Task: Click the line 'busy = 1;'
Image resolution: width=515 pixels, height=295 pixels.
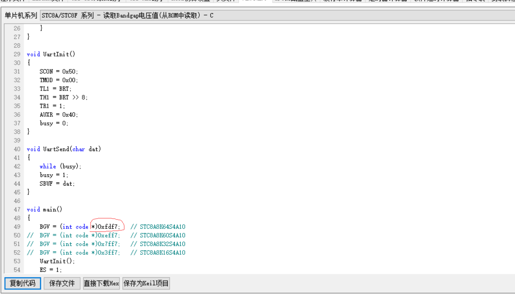Action: 54,175
